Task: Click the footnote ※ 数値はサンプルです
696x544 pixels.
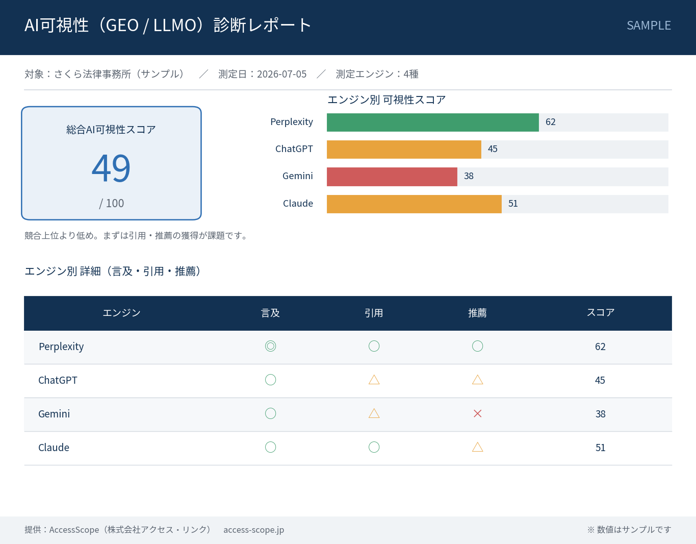Action: [629, 530]
